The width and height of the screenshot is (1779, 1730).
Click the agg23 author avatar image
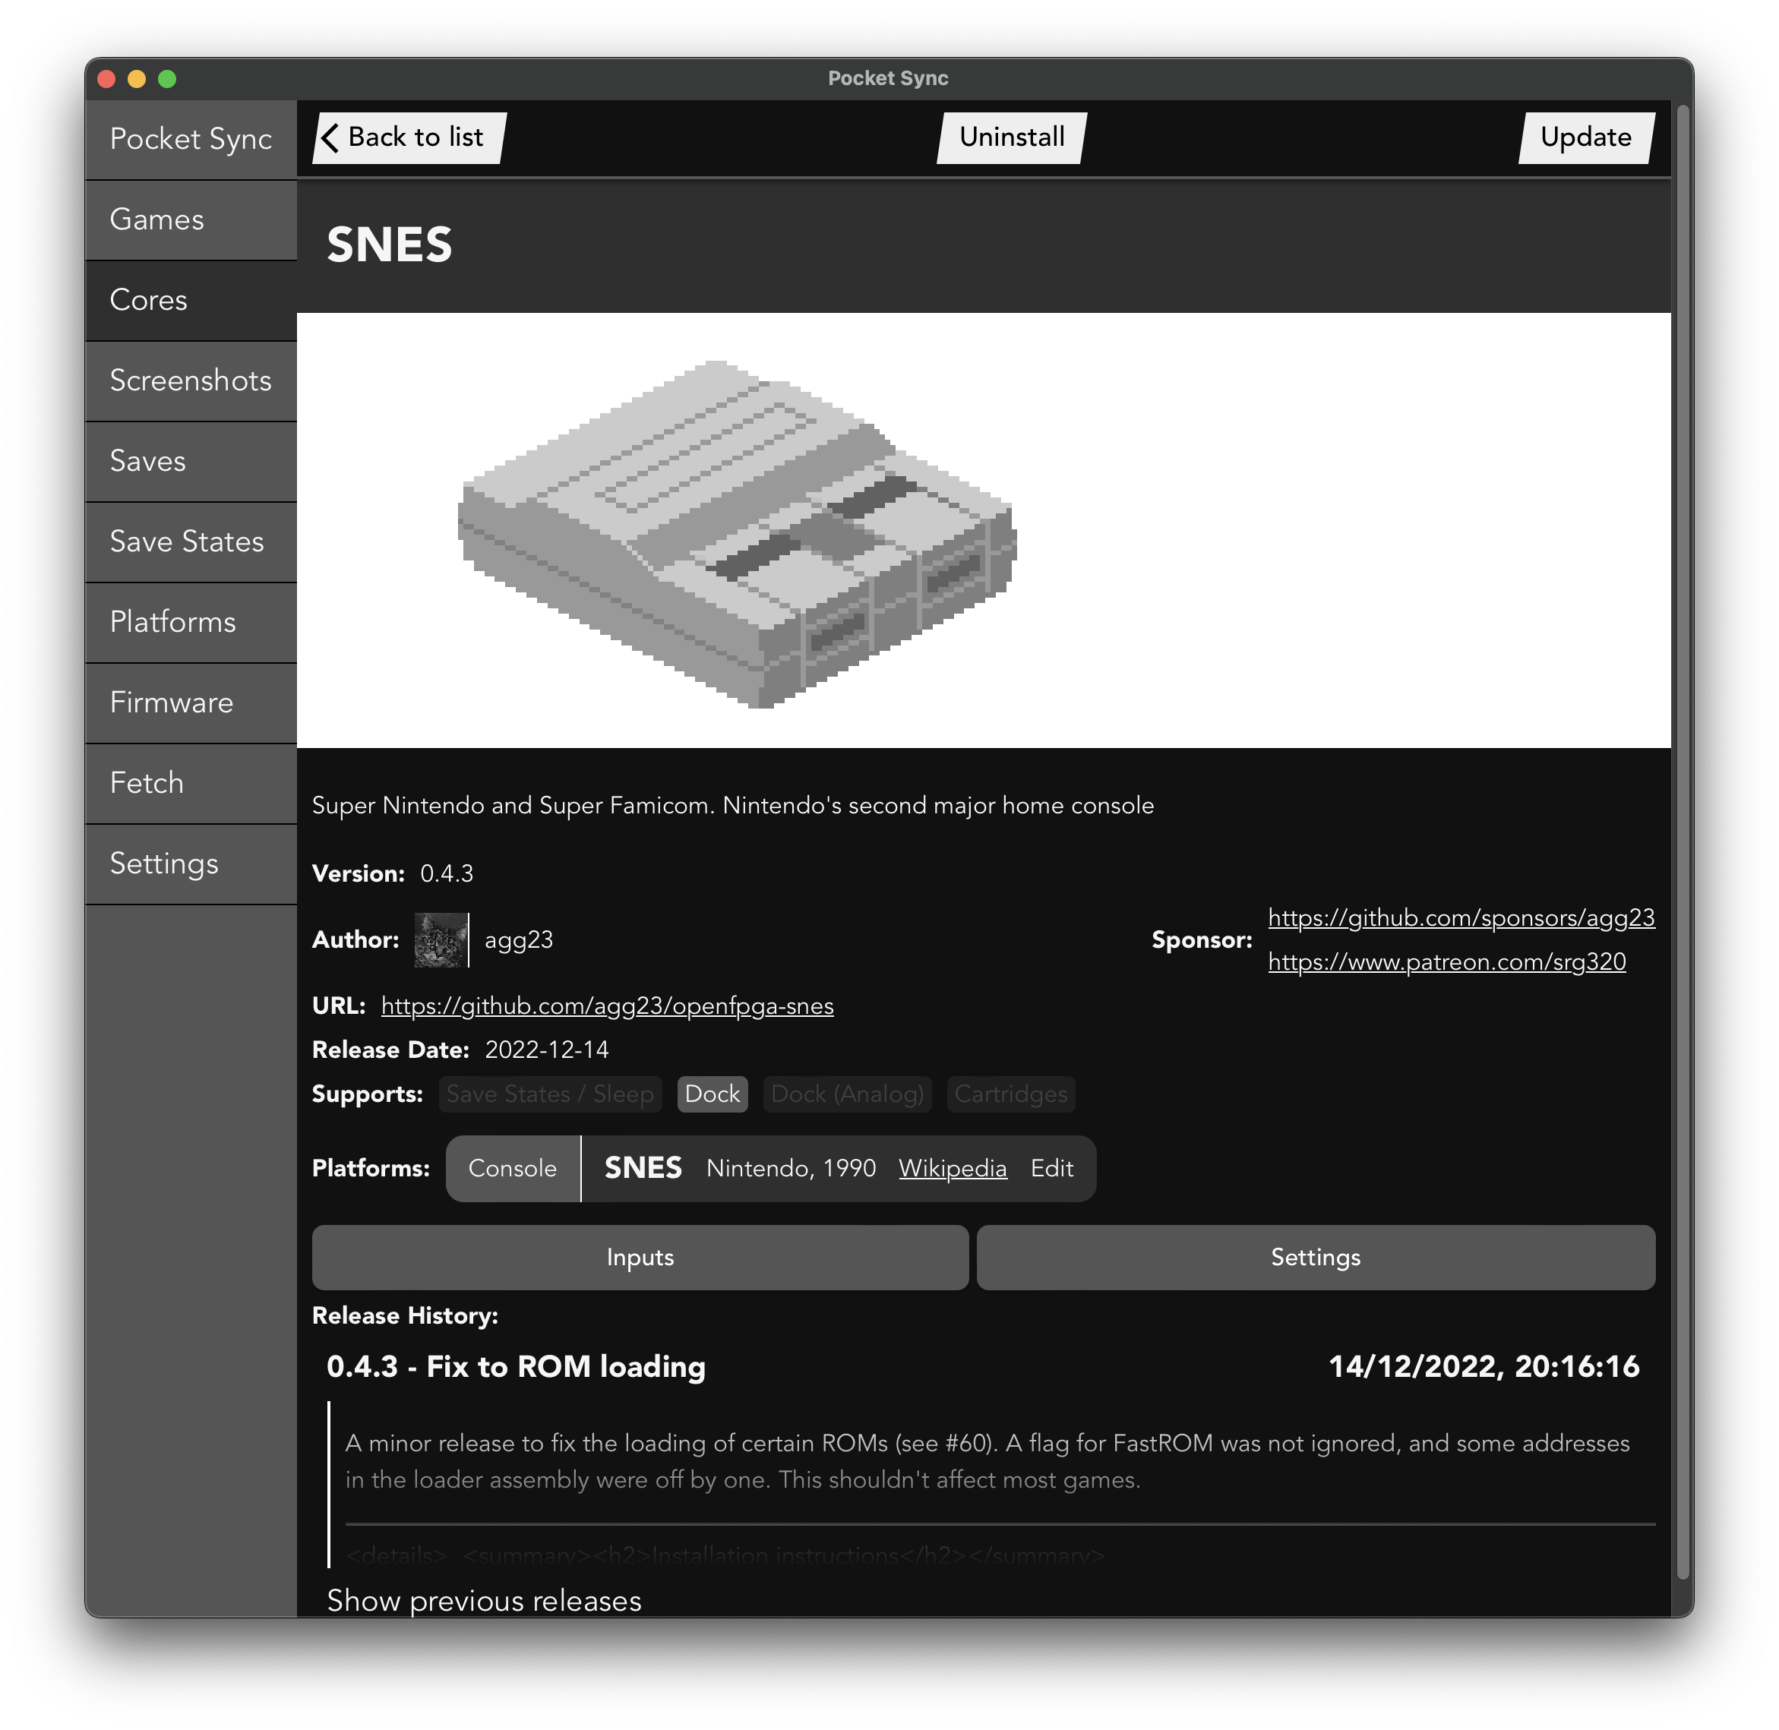click(x=441, y=939)
